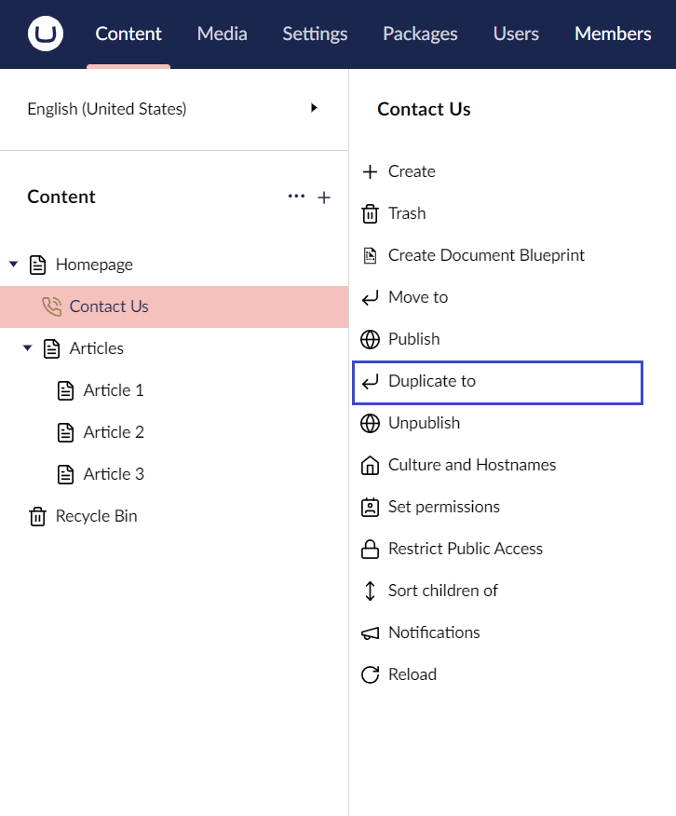Viewport: 676px width, 816px height.
Task: Click the Publish globe icon
Action: [371, 339]
